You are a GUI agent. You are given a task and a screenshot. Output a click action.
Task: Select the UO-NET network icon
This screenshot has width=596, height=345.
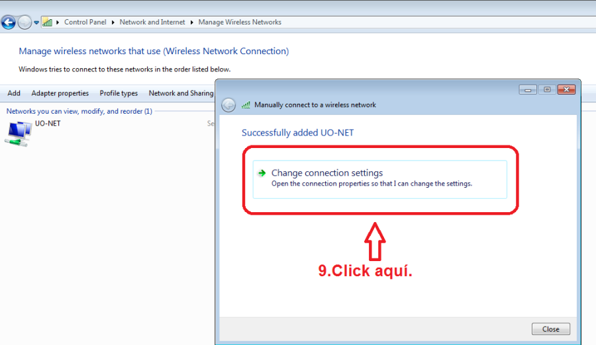(x=17, y=132)
